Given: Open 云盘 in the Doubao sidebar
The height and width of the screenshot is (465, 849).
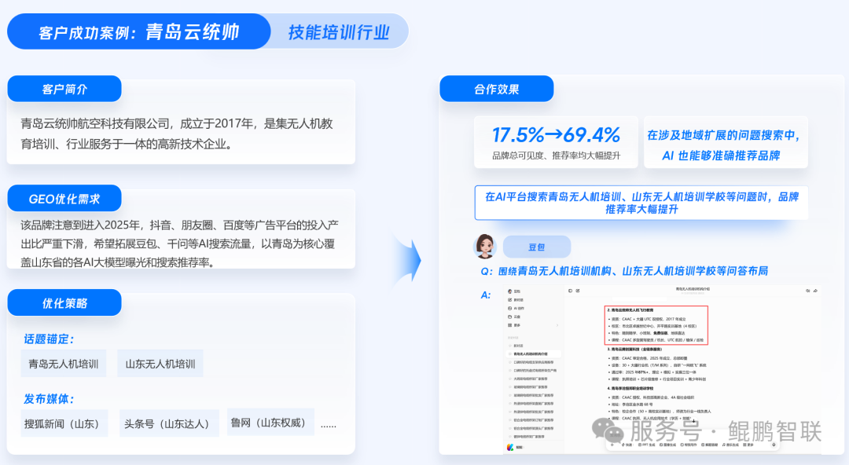Looking at the screenshot, I should (514, 317).
